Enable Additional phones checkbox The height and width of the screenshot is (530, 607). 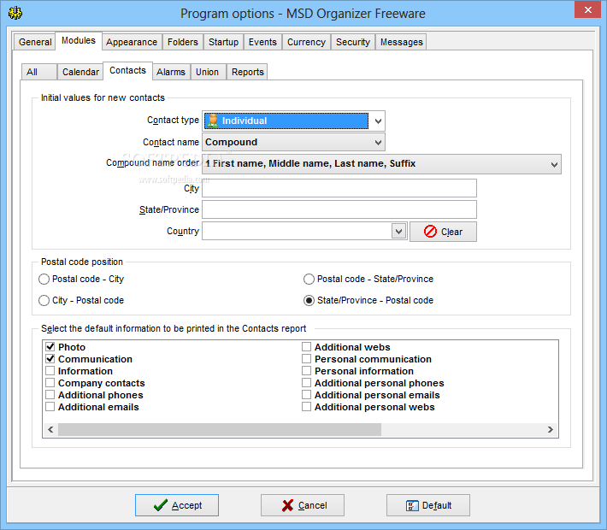click(x=50, y=395)
